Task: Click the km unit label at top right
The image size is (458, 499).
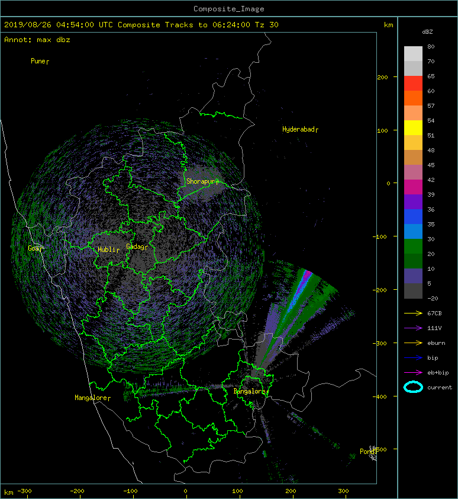Action: [x=388, y=25]
